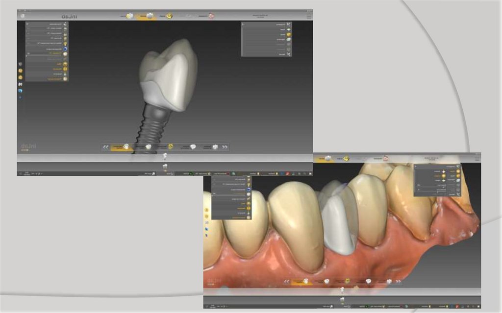Select bottom tool row in lower left panel

[x=231, y=217]
